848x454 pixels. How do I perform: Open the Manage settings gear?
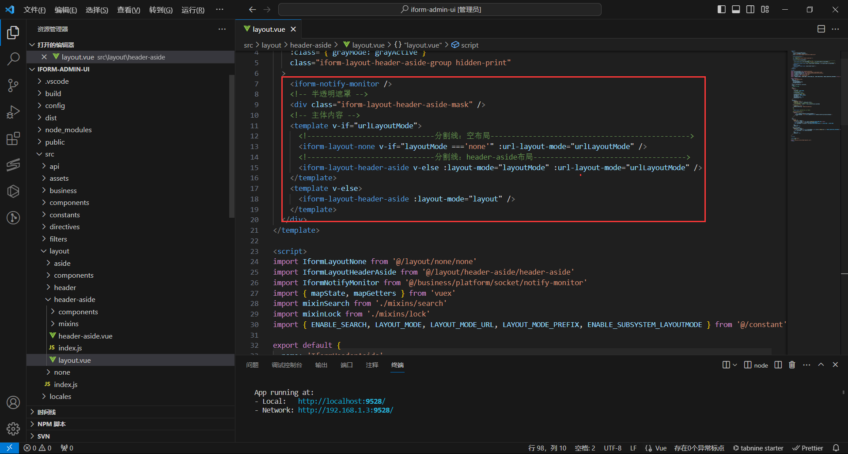point(13,428)
